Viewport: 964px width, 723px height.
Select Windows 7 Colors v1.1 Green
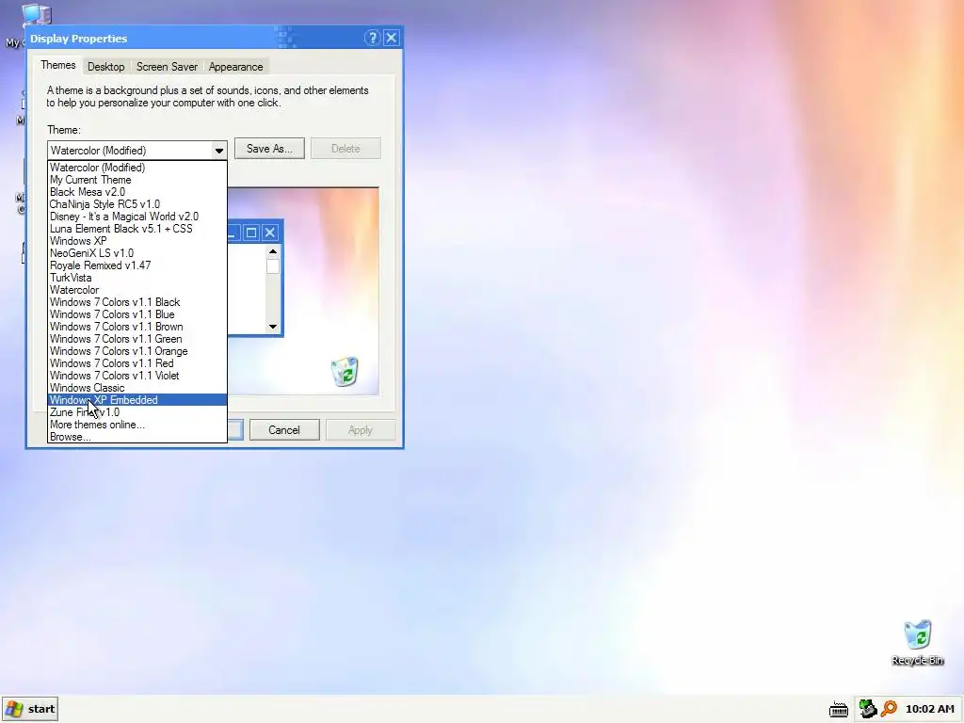pos(137,339)
